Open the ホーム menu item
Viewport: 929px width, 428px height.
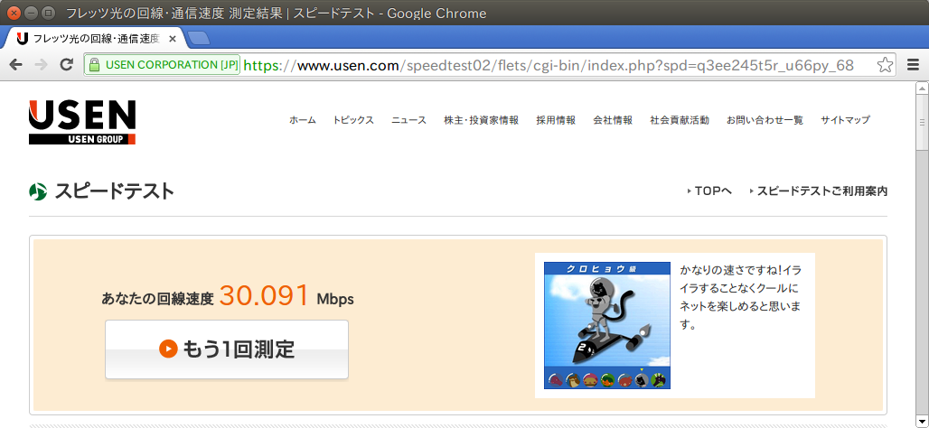(302, 120)
